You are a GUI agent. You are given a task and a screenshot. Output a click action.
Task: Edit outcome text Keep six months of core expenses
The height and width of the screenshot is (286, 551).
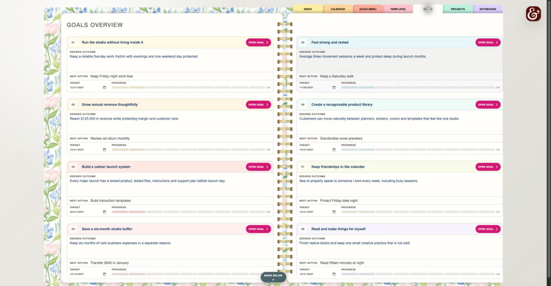[120, 243]
